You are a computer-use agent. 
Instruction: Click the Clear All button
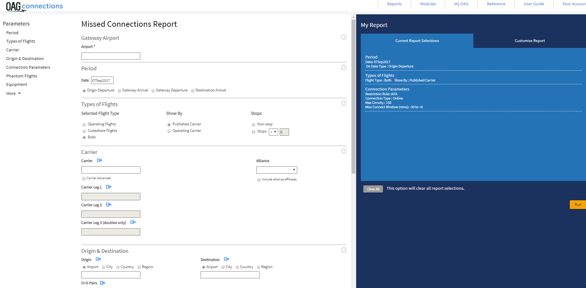pyautogui.click(x=373, y=189)
